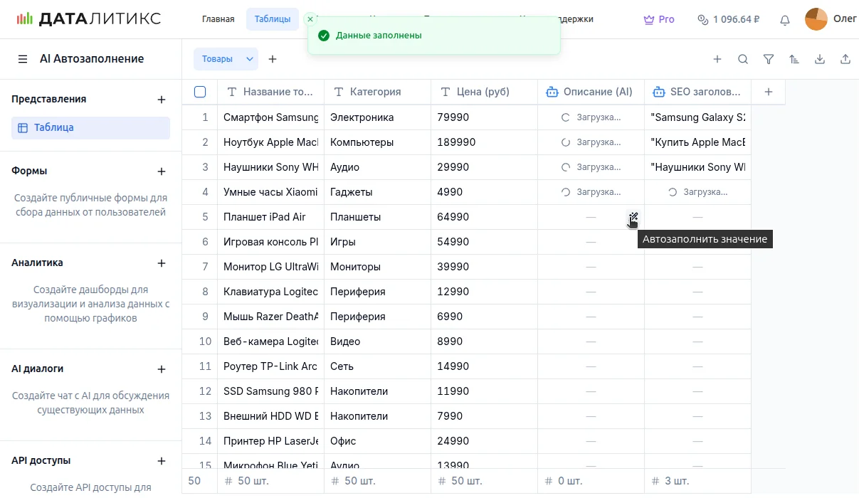Select the Таблица view in sidebar
The image size is (859, 498).
[90, 128]
